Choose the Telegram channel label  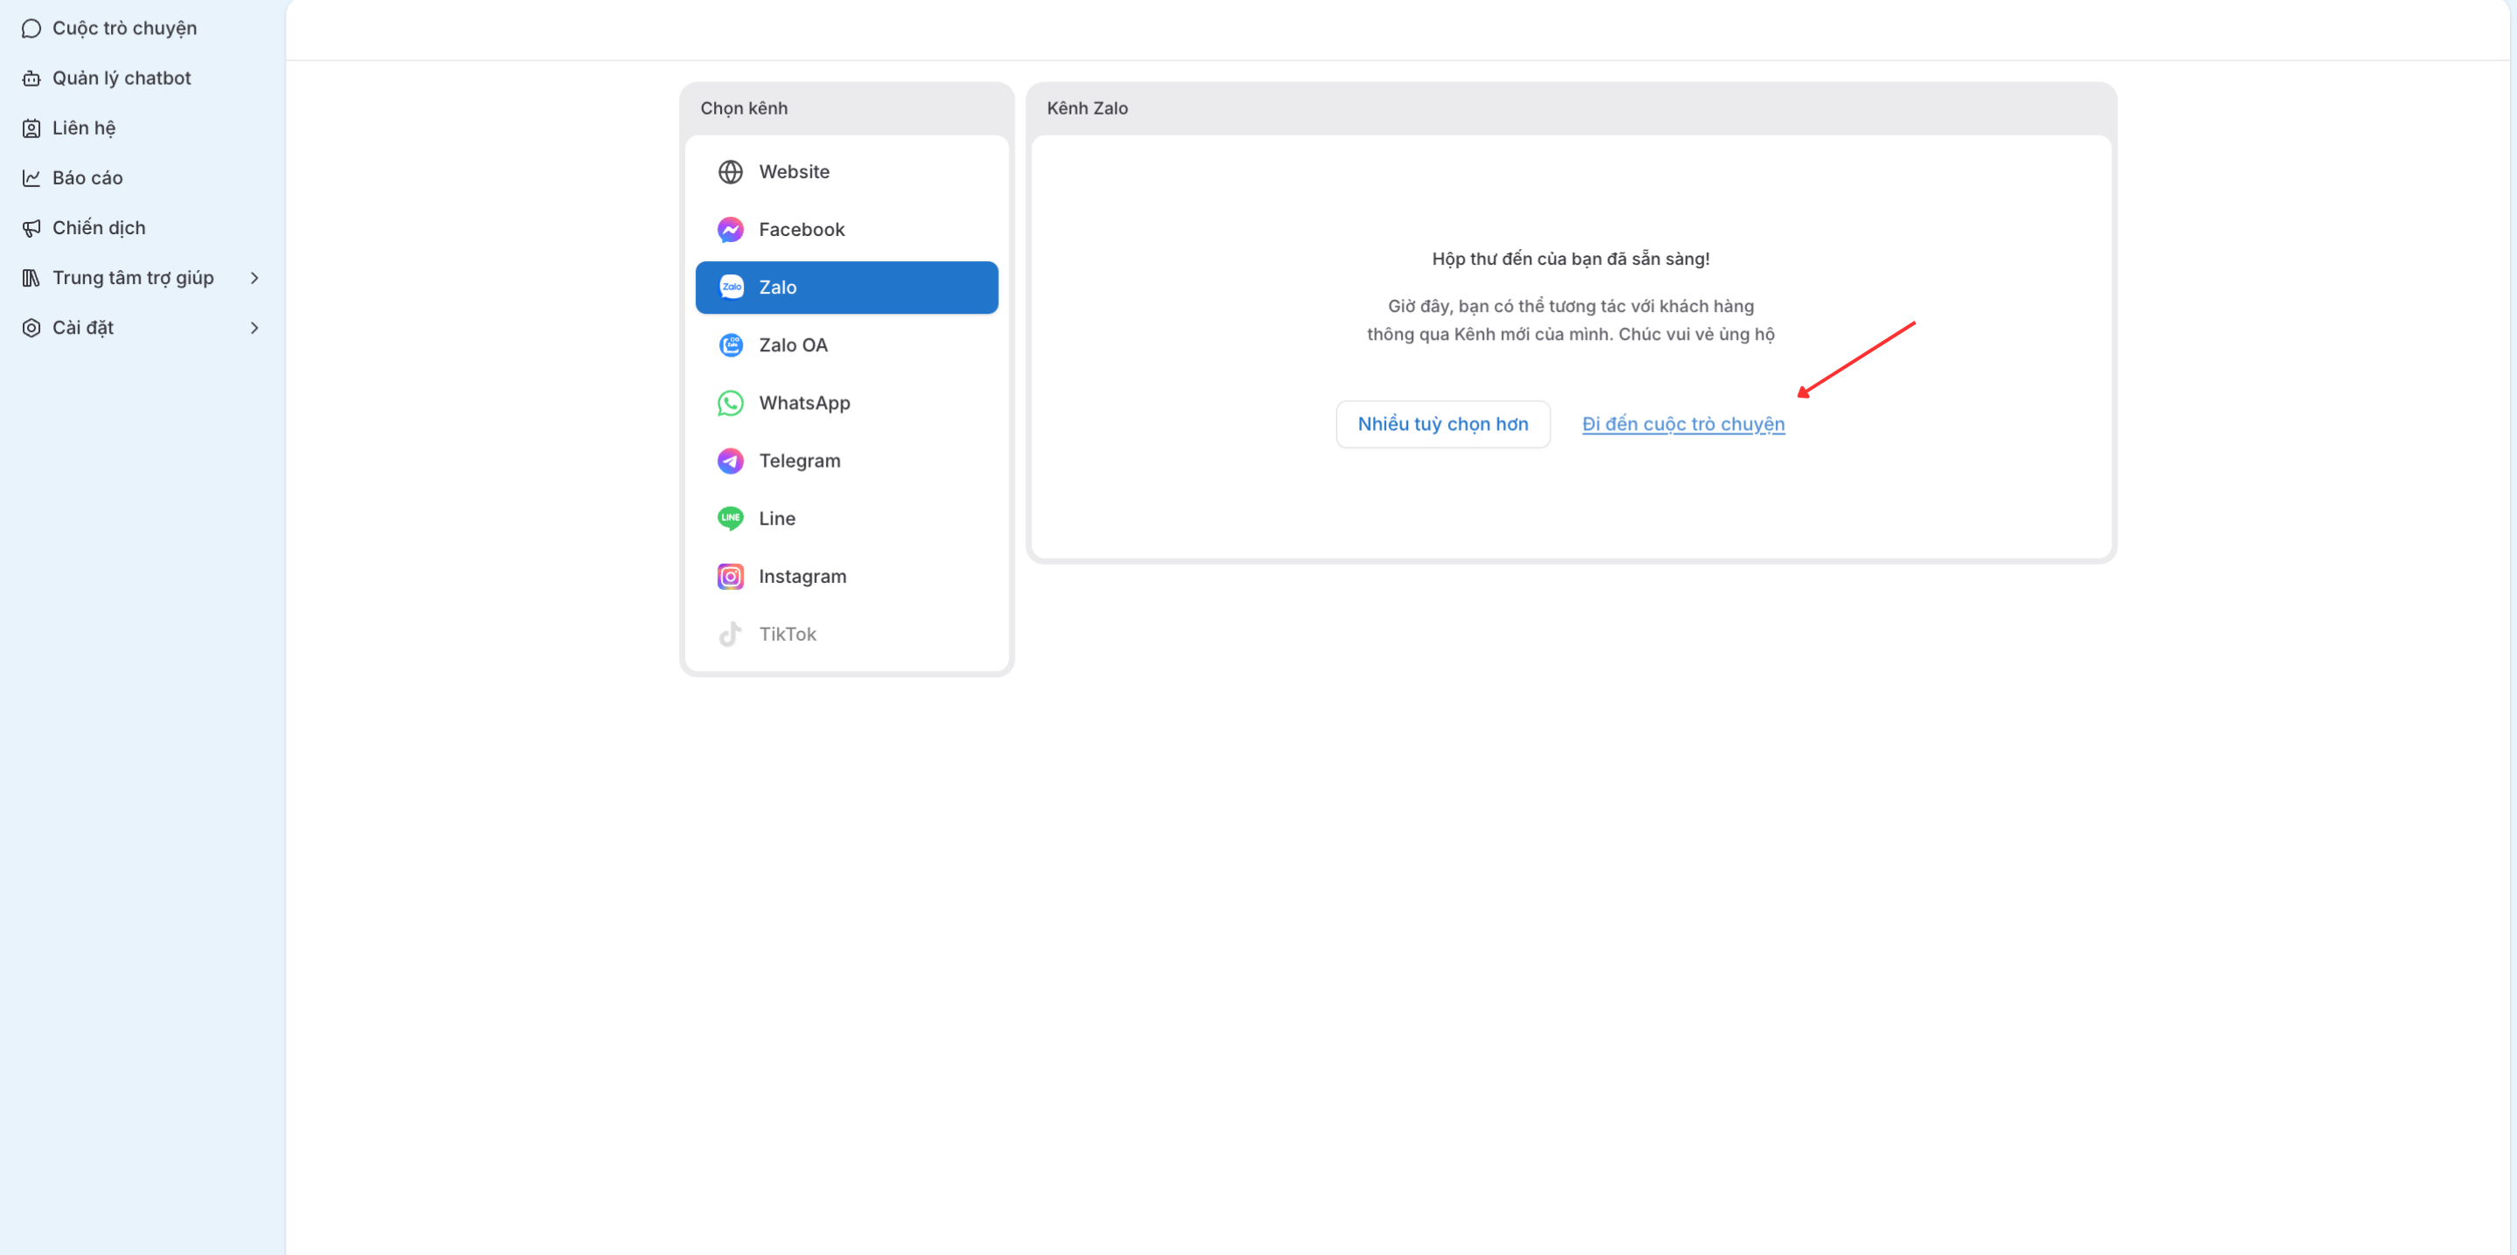(800, 461)
